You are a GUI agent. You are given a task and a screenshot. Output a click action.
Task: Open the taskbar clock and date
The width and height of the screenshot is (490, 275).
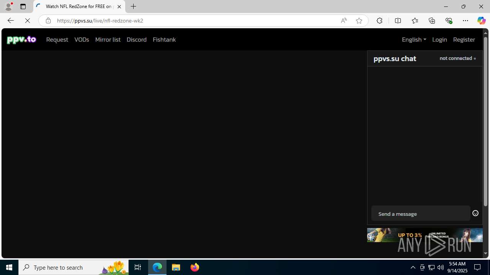[x=457, y=267]
